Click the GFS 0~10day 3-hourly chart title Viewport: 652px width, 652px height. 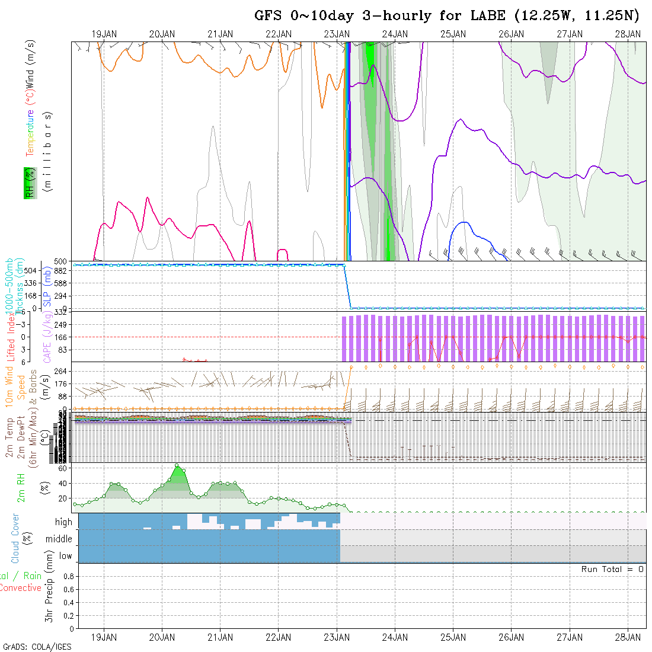[447, 16]
